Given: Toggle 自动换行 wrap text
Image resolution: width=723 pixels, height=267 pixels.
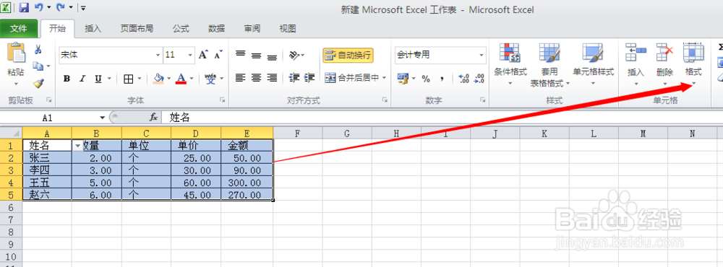Looking at the screenshot, I should coord(348,56).
